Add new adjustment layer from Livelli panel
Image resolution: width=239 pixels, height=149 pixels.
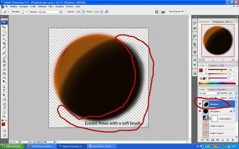pyautogui.click(x=217, y=140)
